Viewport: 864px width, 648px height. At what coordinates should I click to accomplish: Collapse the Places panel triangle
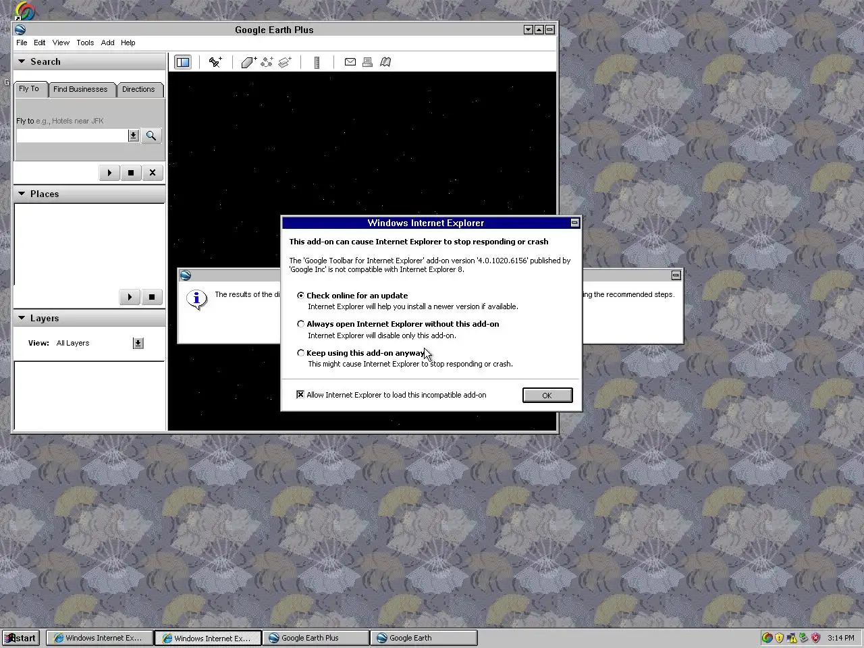22,194
